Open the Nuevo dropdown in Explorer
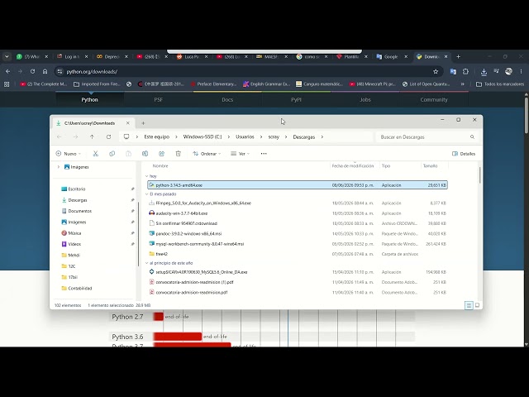 coord(68,154)
